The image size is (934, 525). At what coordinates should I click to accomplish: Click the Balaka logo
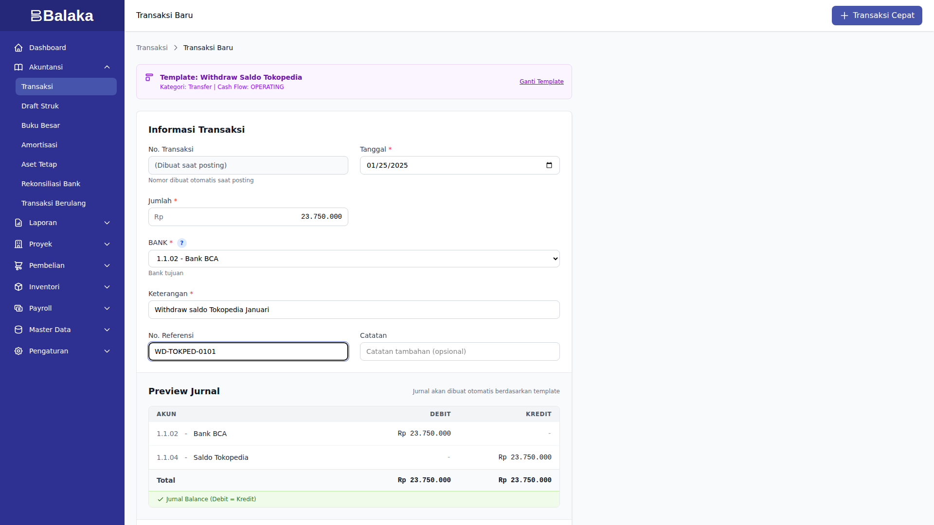[62, 16]
